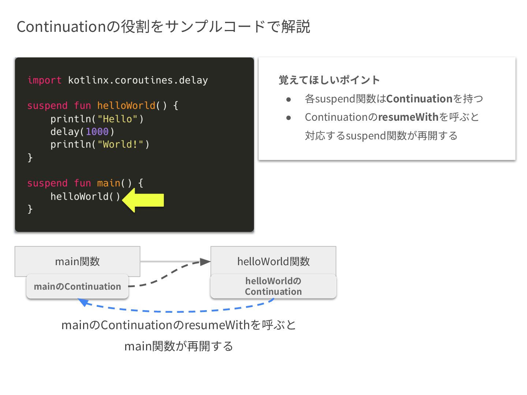This screenshot has width=527, height=395.
Task: Click the 'helloWorldの Continuation' box
Action: tap(273, 286)
